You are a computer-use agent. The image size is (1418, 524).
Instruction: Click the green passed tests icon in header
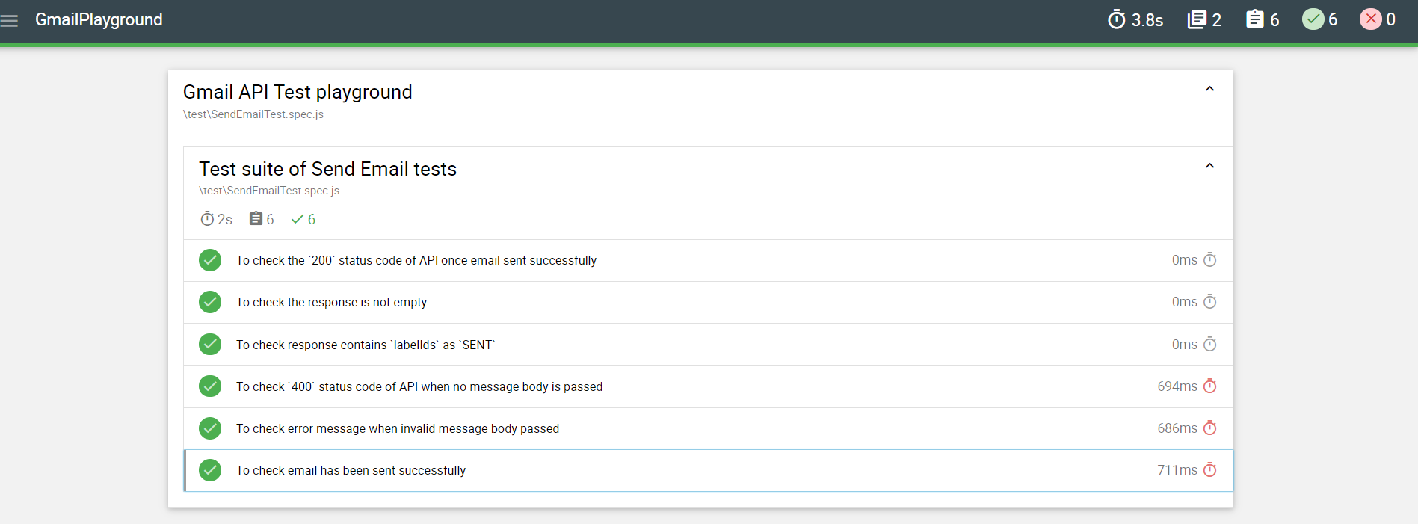pyautogui.click(x=1313, y=19)
